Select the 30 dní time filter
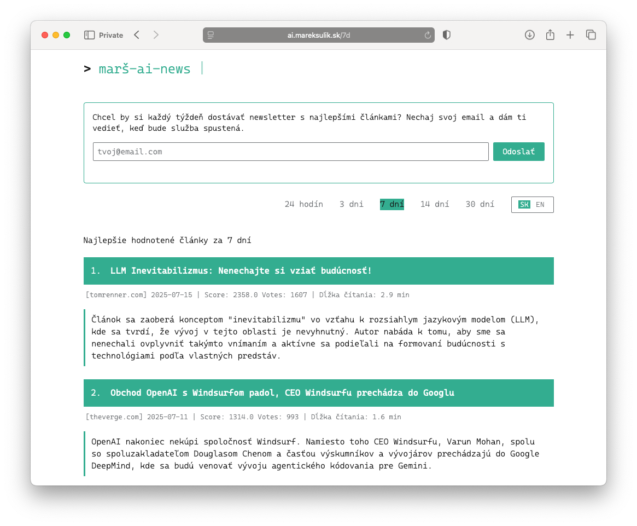The image size is (637, 526). coord(480,204)
